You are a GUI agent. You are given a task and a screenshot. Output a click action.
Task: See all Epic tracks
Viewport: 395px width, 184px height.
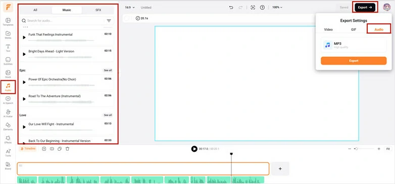tap(108, 71)
